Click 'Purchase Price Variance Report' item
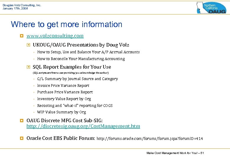The image size is (230, 159). (65, 92)
